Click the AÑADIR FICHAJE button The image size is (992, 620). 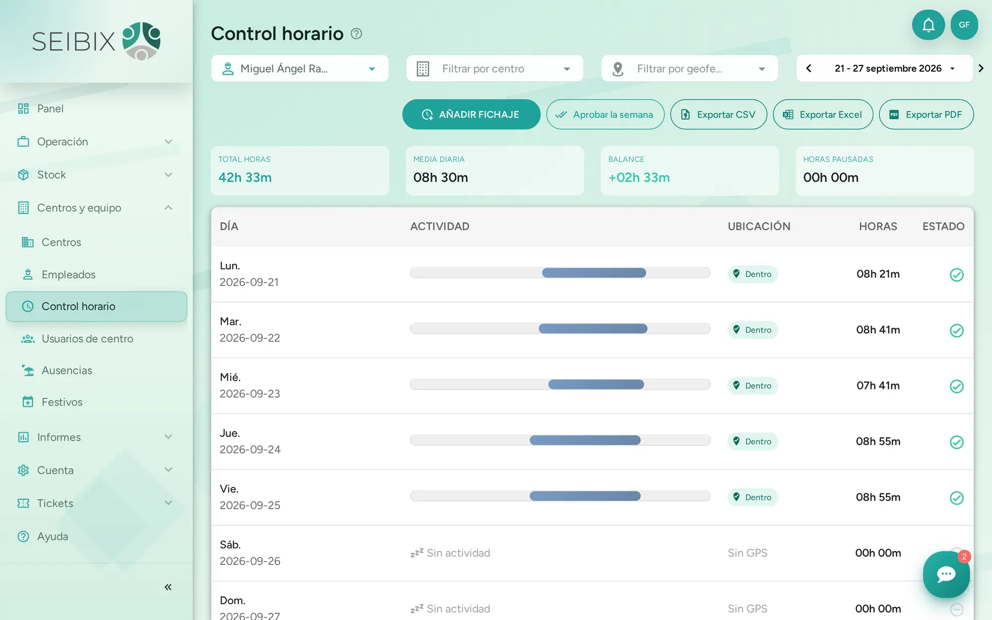point(471,115)
